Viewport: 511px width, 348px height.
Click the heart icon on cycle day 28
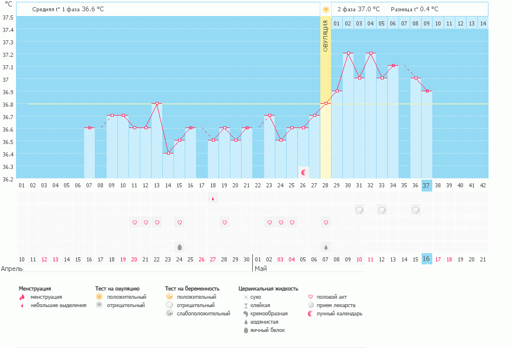pyautogui.click(x=325, y=222)
